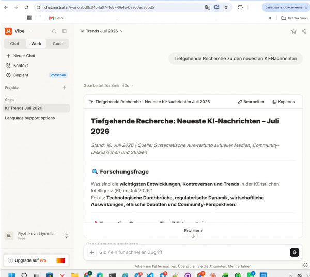Open the Mehr erfahren link
310x277 pixels.
point(240,266)
